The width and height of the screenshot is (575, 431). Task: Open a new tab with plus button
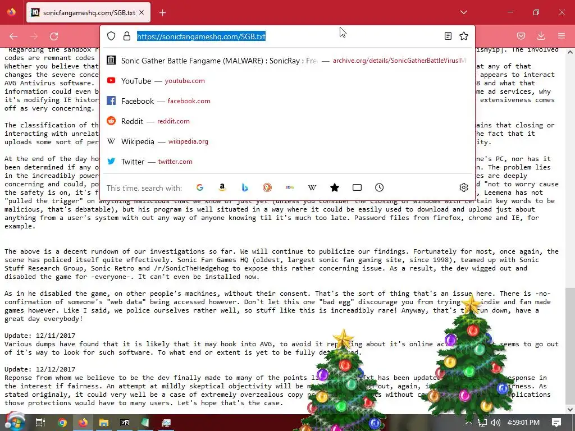coord(162,13)
